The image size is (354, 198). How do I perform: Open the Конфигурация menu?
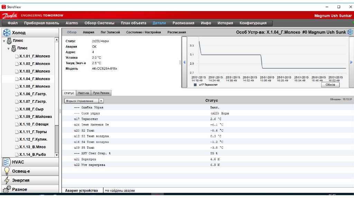(253, 23)
